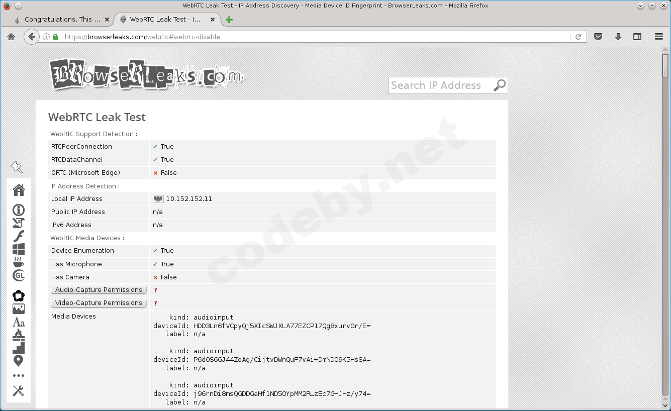
Task: Open the Geolocation map pin icon
Action: tap(19, 361)
